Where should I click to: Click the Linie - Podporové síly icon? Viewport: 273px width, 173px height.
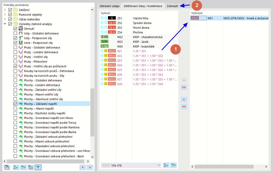(x=21, y=43)
